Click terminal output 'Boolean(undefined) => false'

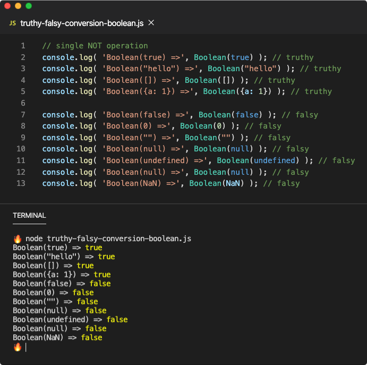[70, 320]
